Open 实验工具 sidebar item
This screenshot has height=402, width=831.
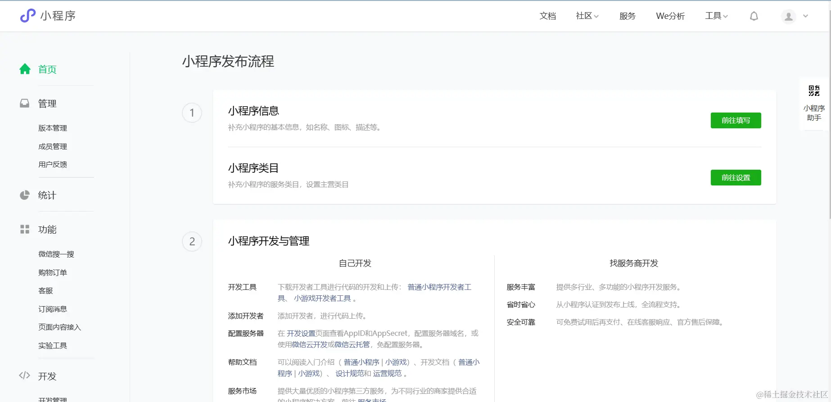(x=53, y=346)
